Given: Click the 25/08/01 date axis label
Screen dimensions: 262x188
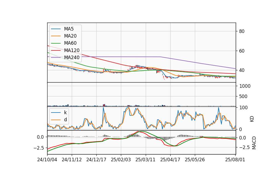Looking at the screenshot, I should [235, 160].
